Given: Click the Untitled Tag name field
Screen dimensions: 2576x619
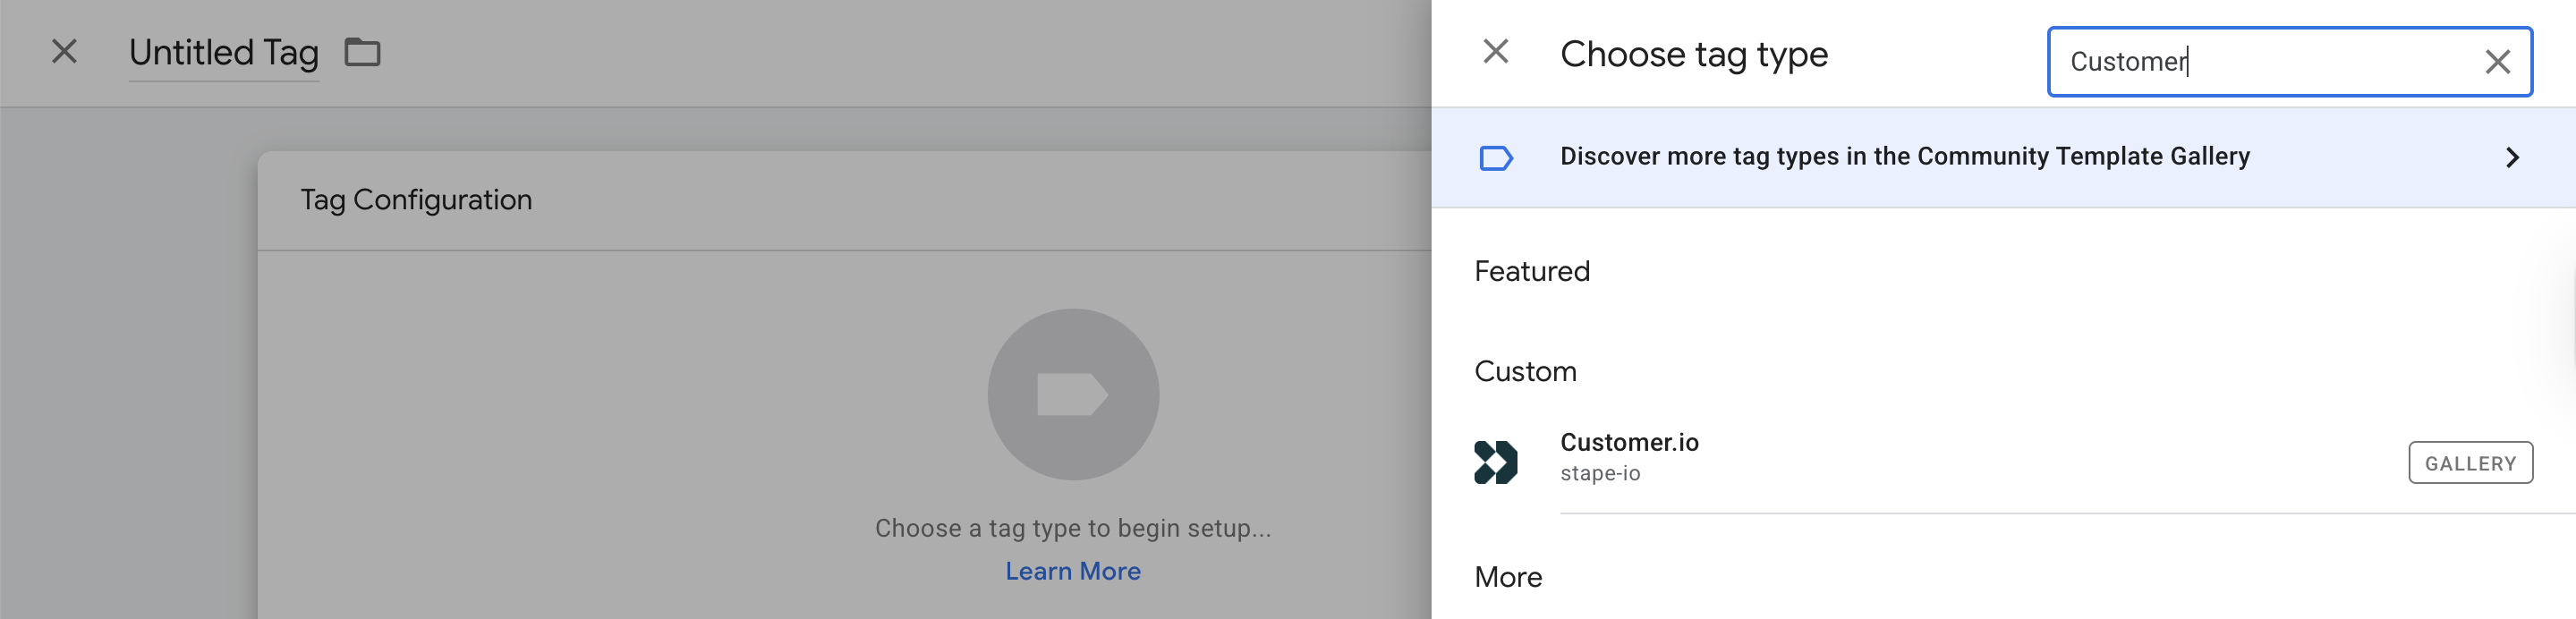Looking at the screenshot, I should coord(224,53).
